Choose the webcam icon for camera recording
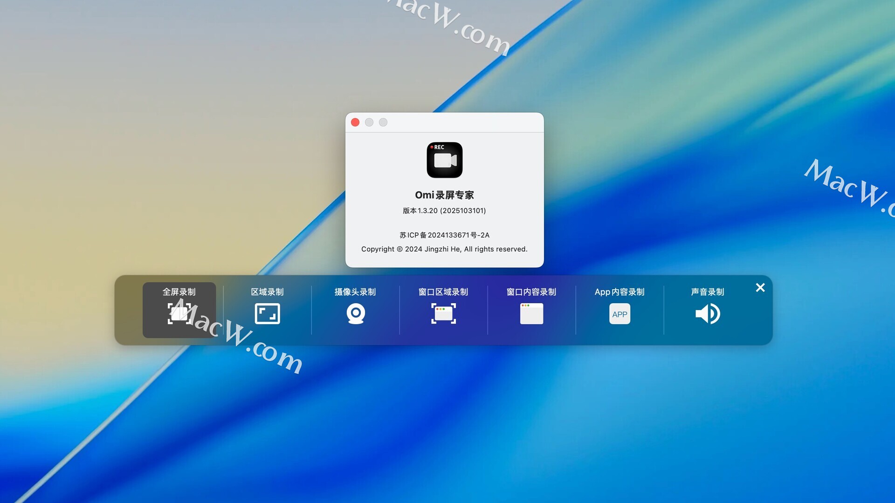The image size is (895, 503). point(355,313)
